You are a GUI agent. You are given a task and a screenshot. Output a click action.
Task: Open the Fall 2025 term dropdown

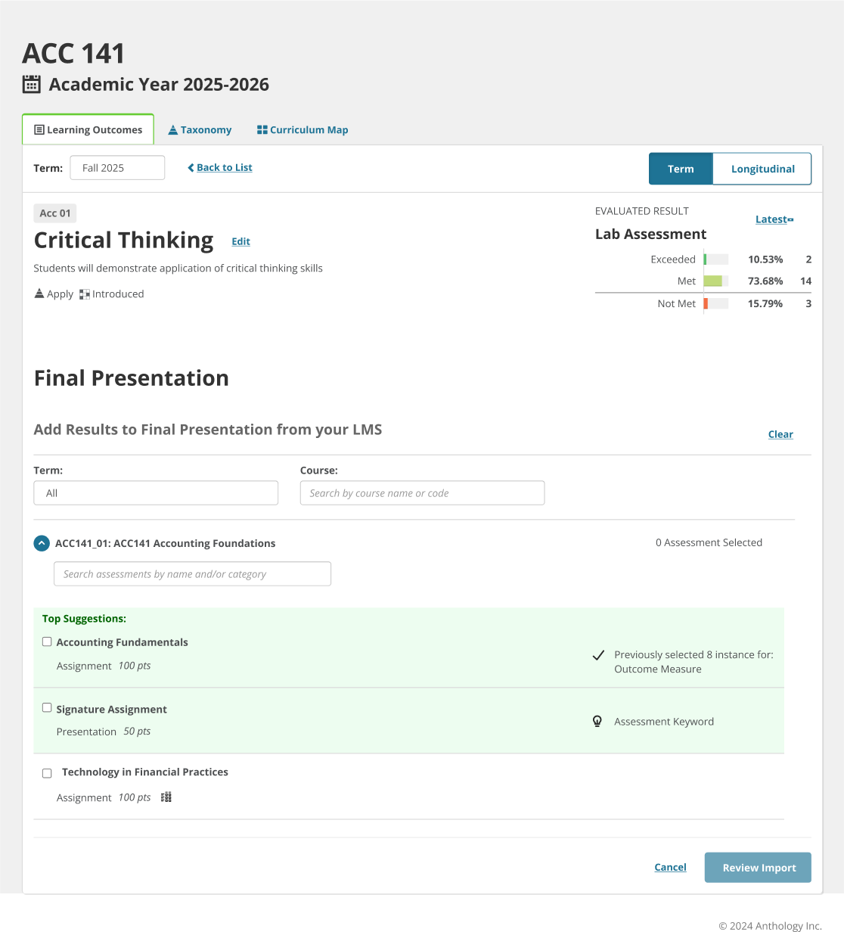117,168
